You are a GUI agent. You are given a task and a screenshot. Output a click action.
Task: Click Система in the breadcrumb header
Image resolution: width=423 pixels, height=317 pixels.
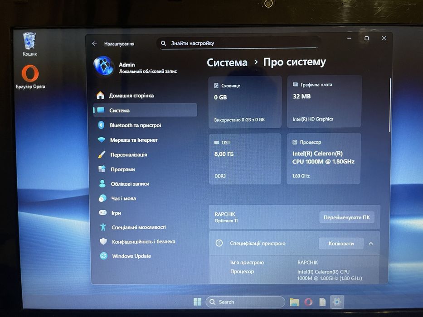(227, 62)
